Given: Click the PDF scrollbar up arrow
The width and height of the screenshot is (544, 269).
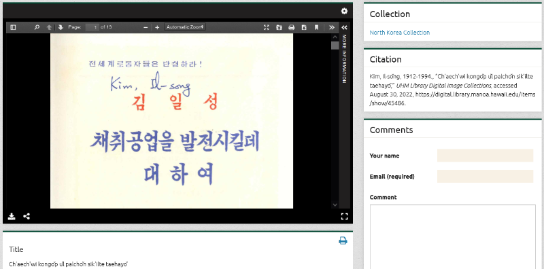Looking at the screenshot, I should point(335,37).
